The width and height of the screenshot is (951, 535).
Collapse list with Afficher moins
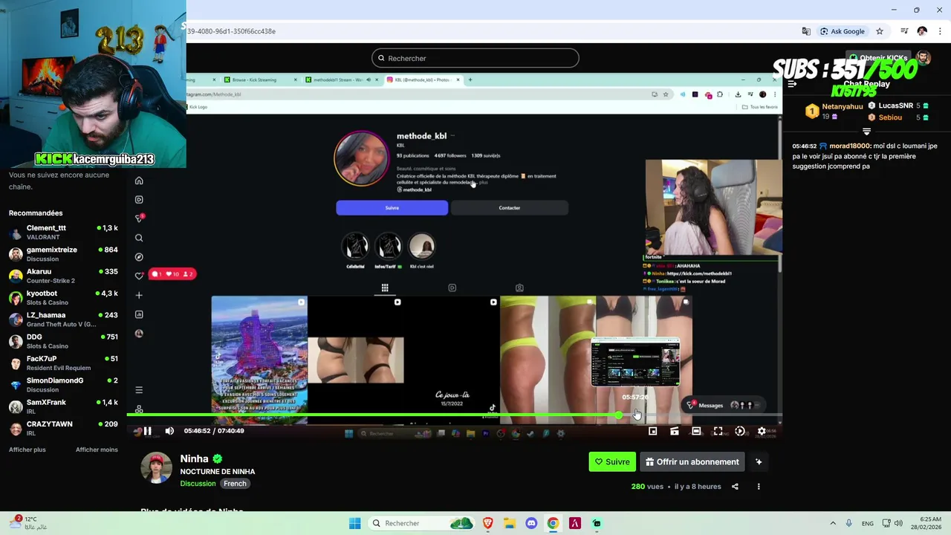click(x=97, y=450)
